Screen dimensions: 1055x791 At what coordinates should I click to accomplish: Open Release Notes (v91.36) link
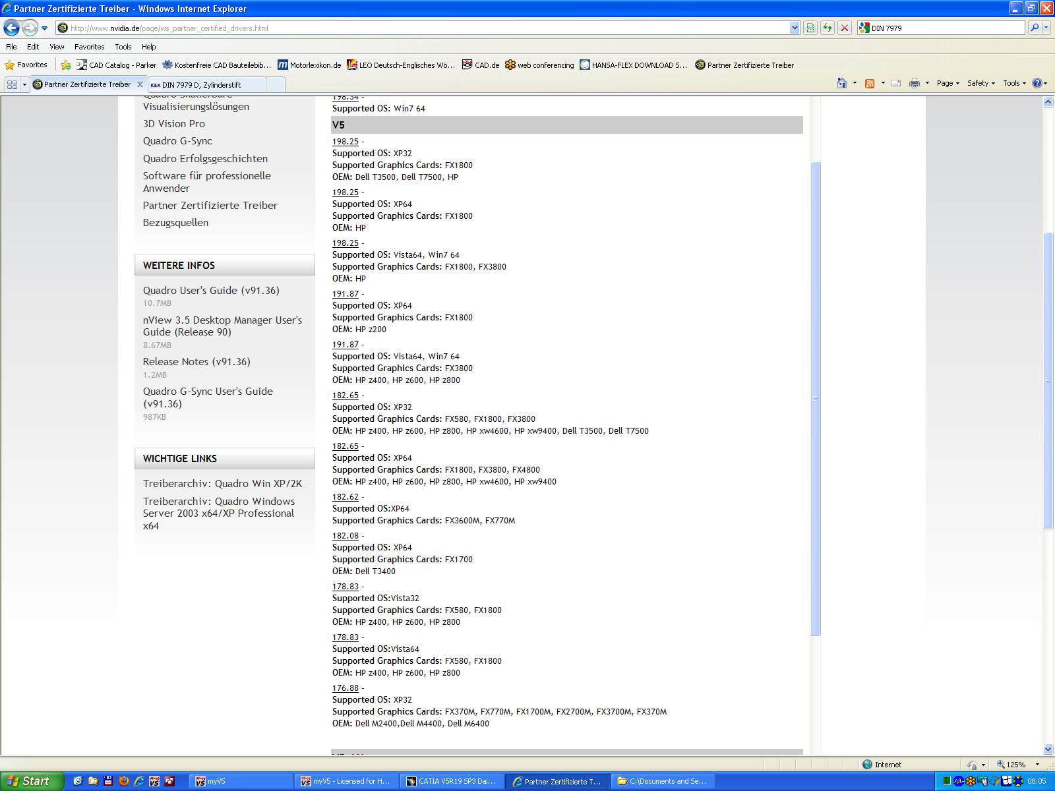pyautogui.click(x=196, y=362)
